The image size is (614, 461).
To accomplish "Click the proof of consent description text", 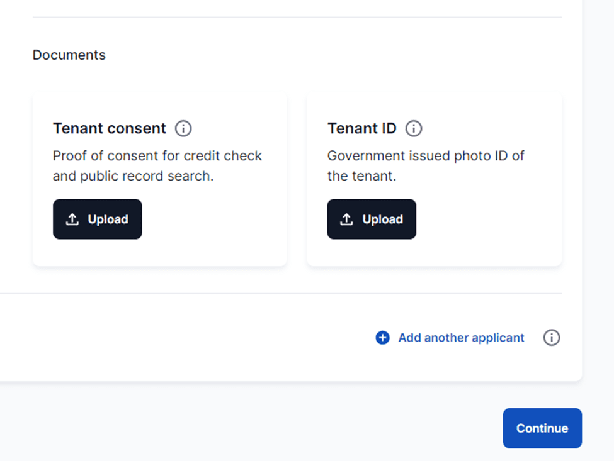I will coord(157,165).
